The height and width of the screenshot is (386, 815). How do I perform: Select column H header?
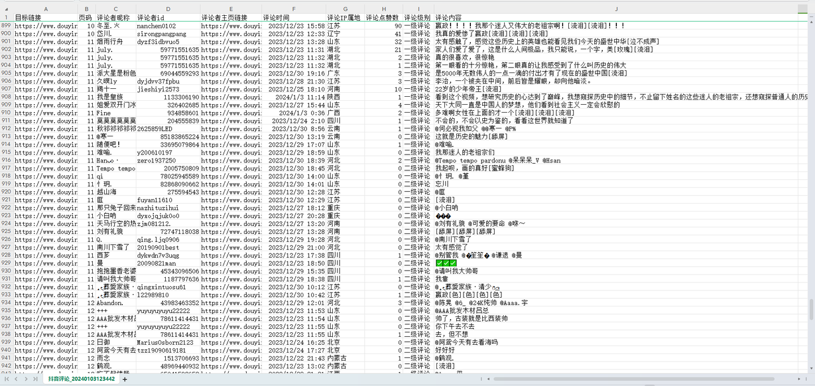pyautogui.click(x=383, y=9)
